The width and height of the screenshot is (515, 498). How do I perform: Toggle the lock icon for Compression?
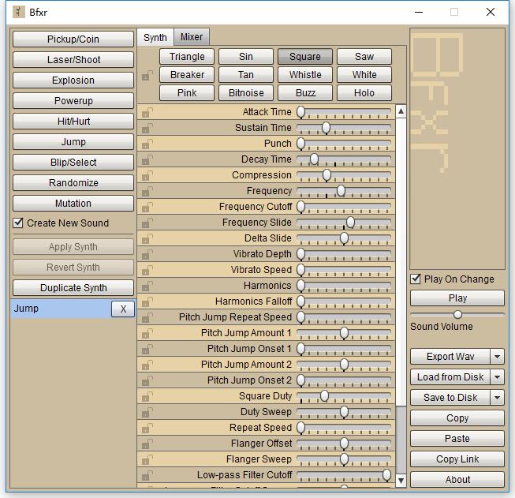coord(147,175)
